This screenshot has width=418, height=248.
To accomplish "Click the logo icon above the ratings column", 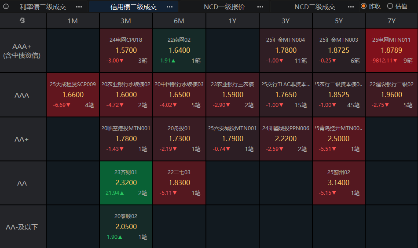I will (22, 21).
